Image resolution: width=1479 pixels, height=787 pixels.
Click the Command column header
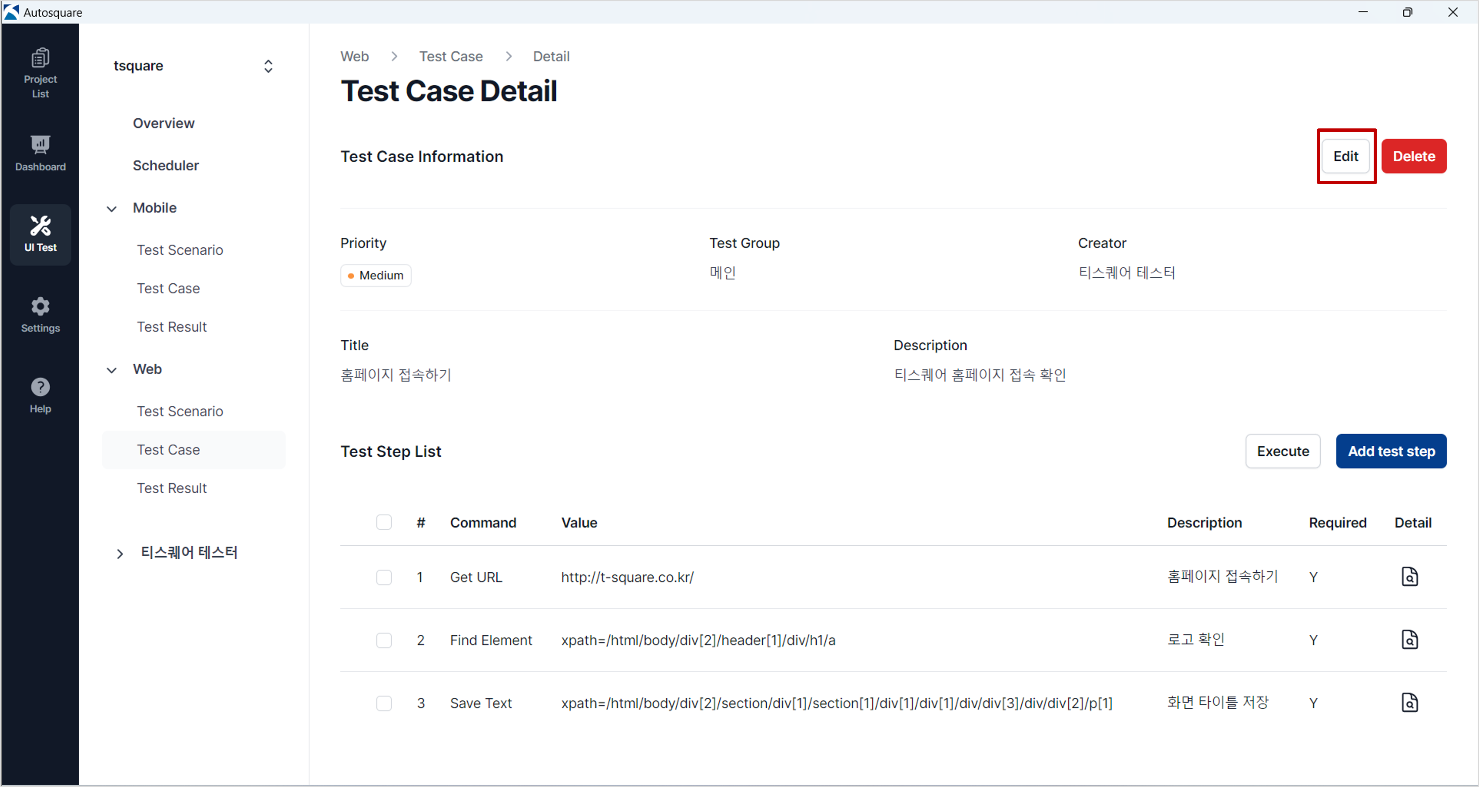point(483,522)
